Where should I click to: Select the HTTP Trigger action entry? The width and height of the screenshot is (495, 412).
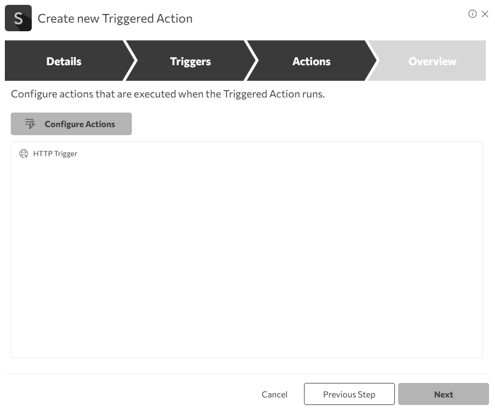(x=55, y=153)
